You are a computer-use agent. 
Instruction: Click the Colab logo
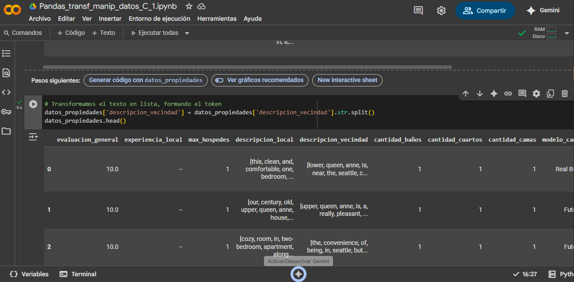tap(12, 10)
